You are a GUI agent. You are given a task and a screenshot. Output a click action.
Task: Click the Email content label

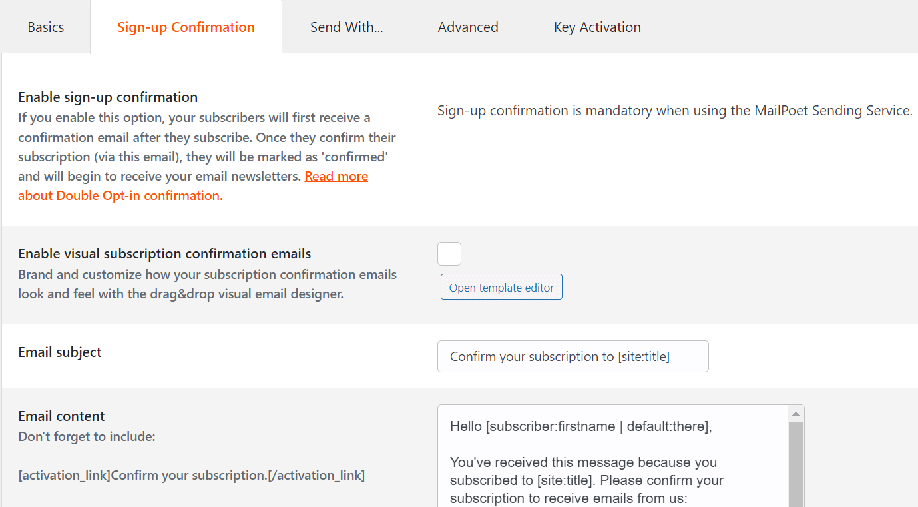pyautogui.click(x=61, y=416)
